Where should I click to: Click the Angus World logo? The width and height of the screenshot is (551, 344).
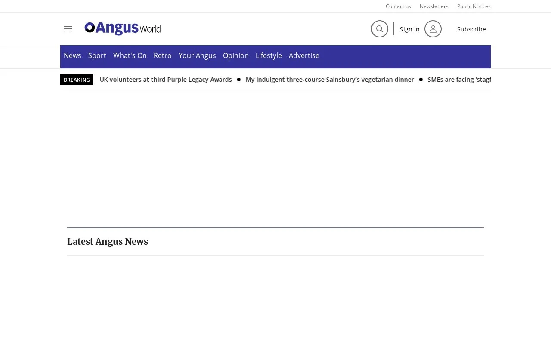coord(123,29)
